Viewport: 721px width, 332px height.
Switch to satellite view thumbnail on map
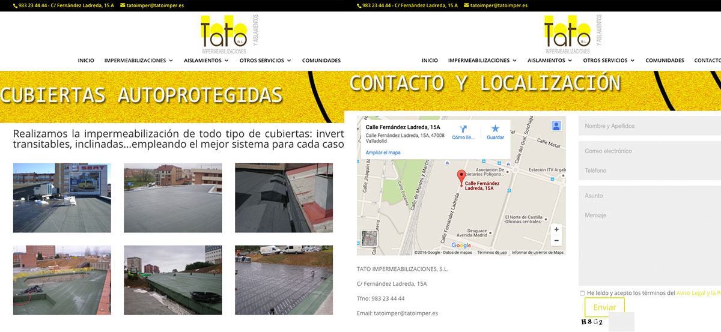point(368,239)
